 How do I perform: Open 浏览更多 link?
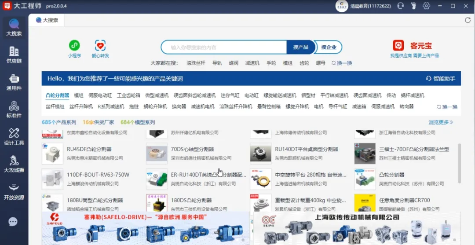tap(441, 122)
